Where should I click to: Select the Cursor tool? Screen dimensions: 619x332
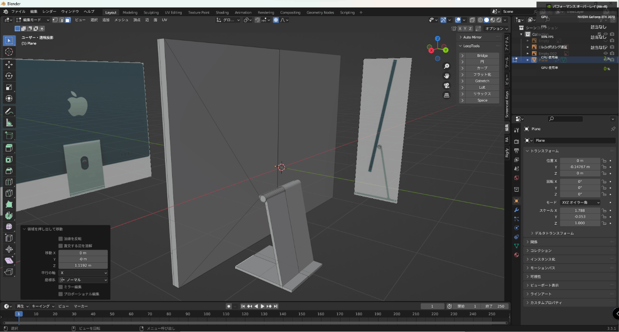point(9,52)
